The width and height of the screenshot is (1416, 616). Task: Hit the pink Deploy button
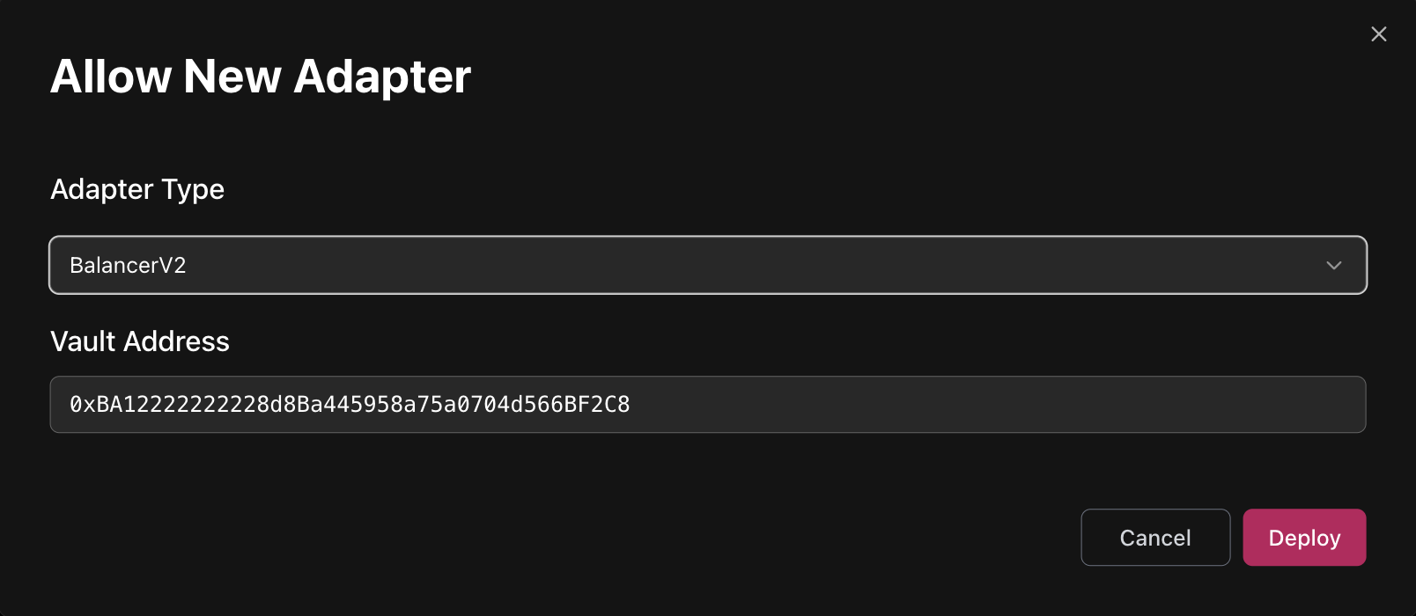(1303, 538)
